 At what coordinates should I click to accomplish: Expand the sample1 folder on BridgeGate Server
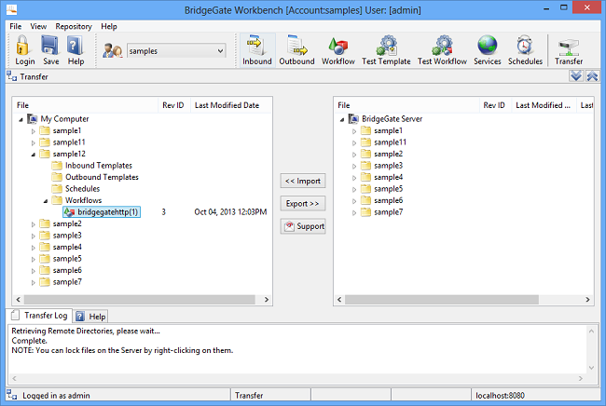pos(354,130)
